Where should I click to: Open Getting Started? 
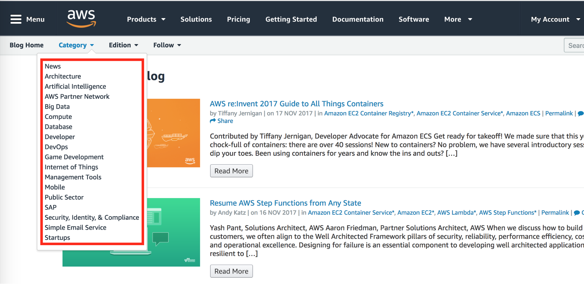pyautogui.click(x=291, y=19)
